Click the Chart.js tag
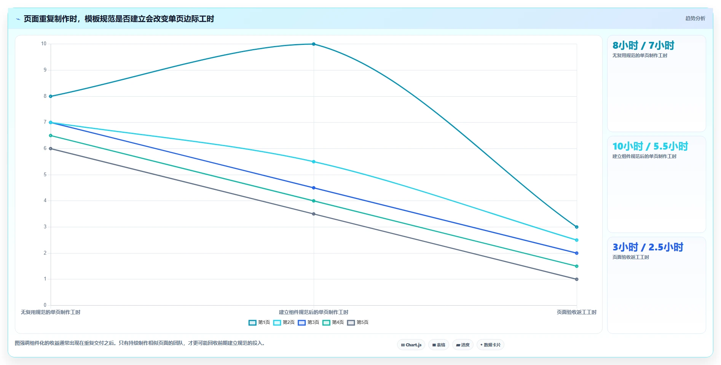 click(411, 345)
